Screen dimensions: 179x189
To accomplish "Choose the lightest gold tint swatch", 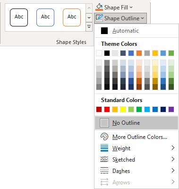I will pos(155,63).
